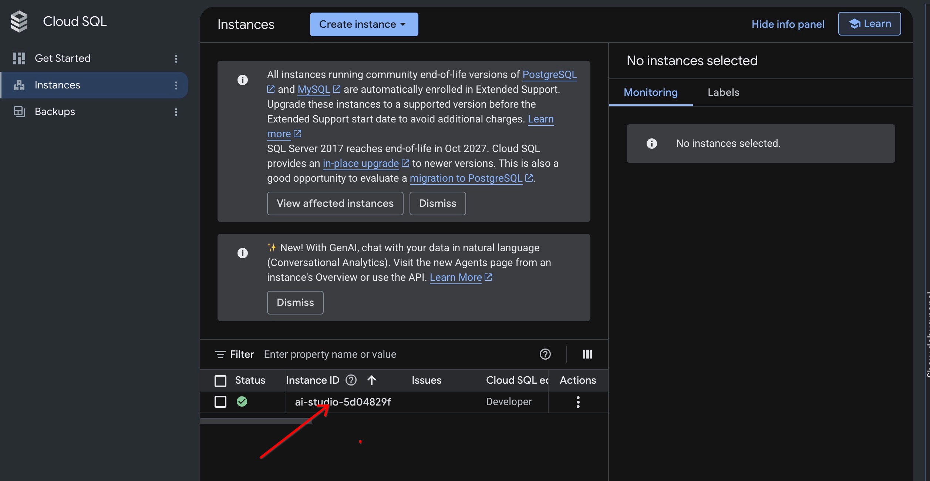
Task: Open the ai-studio-5d04829f instance
Action: click(x=343, y=402)
